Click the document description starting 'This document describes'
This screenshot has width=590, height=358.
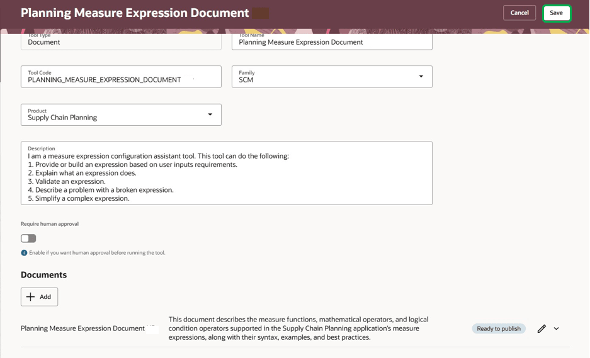pos(298,328)
